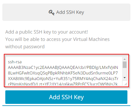Image resolution: width=133 pixels, height=108 pixels.
Task: Click the key line starting with 8LwHGFwItOXsq
Action: [63, 73]
